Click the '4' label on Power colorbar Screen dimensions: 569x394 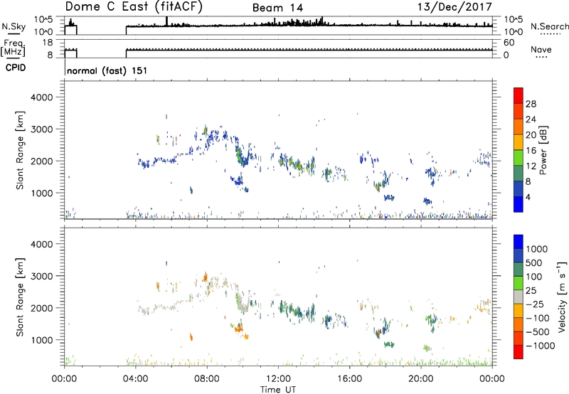528,197
